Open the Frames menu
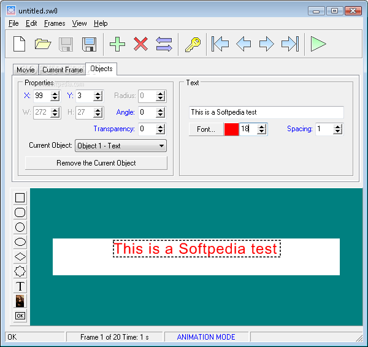The height and width of the screenshot is (347, 368). point(55,23)
